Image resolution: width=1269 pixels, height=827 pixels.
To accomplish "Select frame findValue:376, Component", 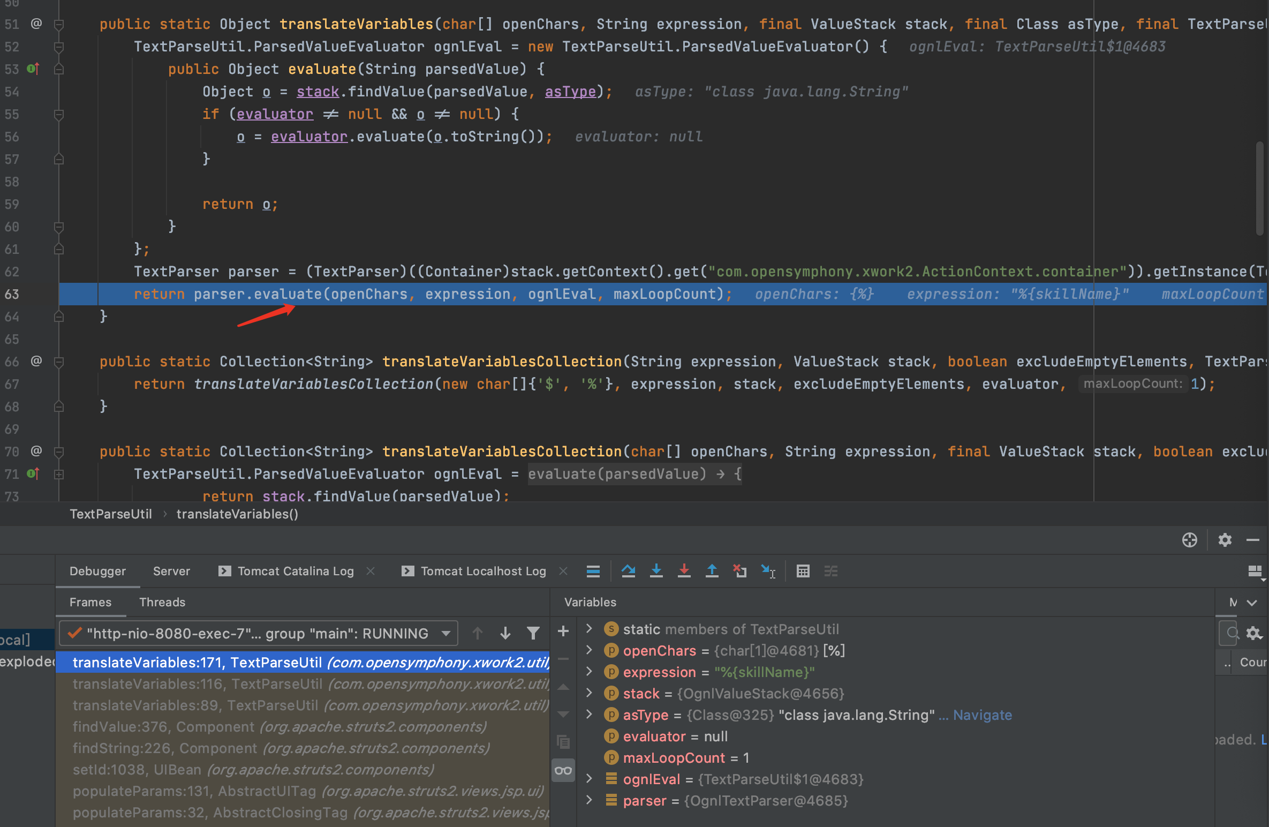I will tap(303, 727).
